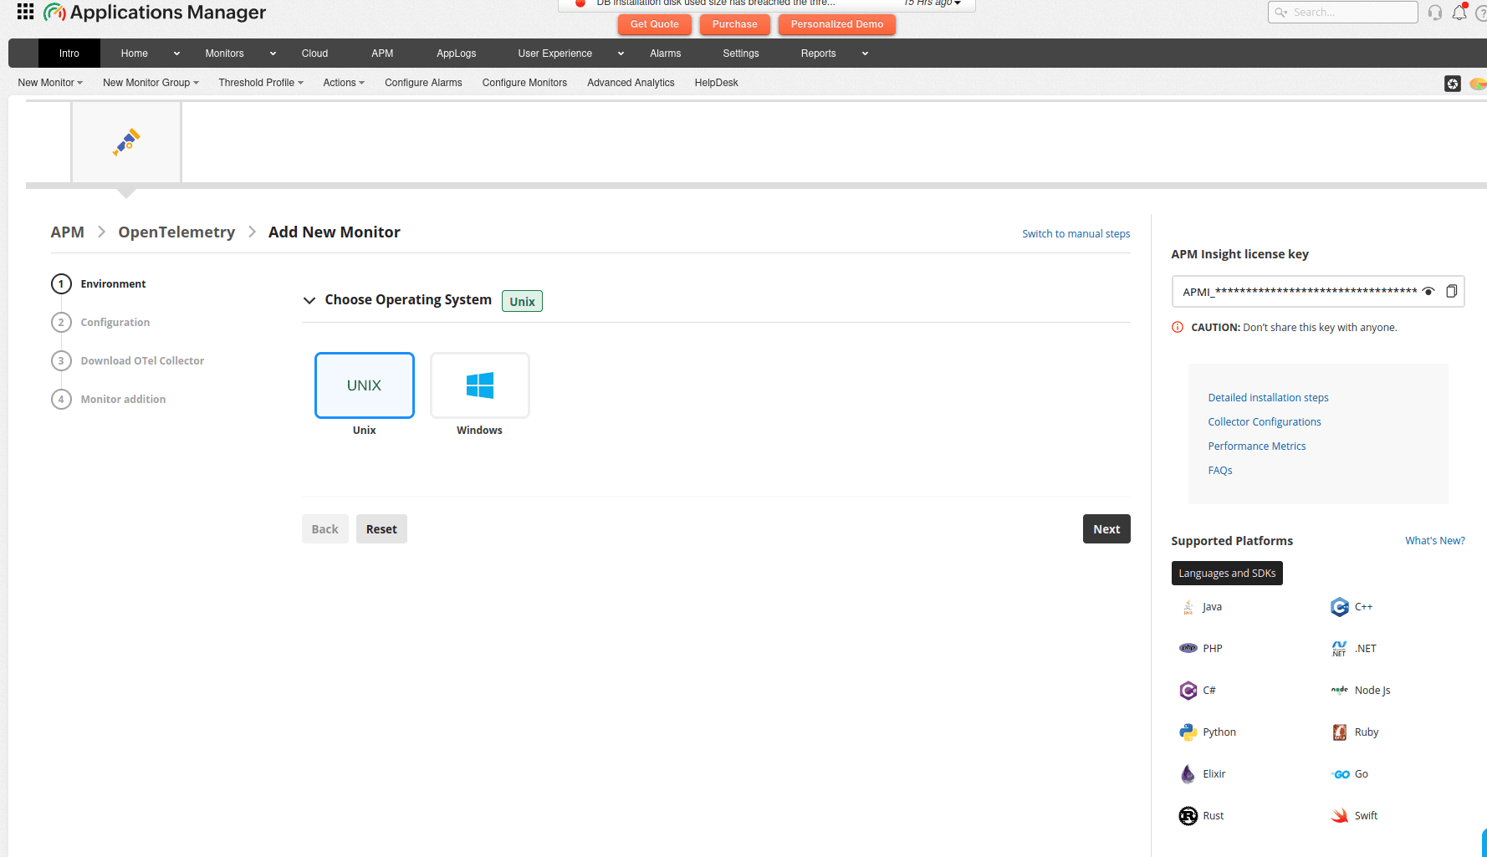This screenshot has height=857, width=1487.
Task: Open Advanced Analytics
Action: [631, 83]
